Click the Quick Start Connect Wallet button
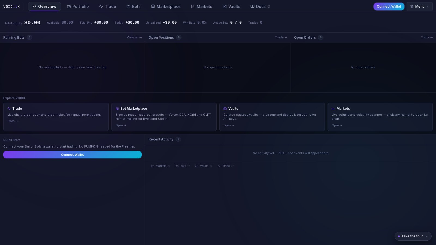The image size is (436, 245). [72, 155]
